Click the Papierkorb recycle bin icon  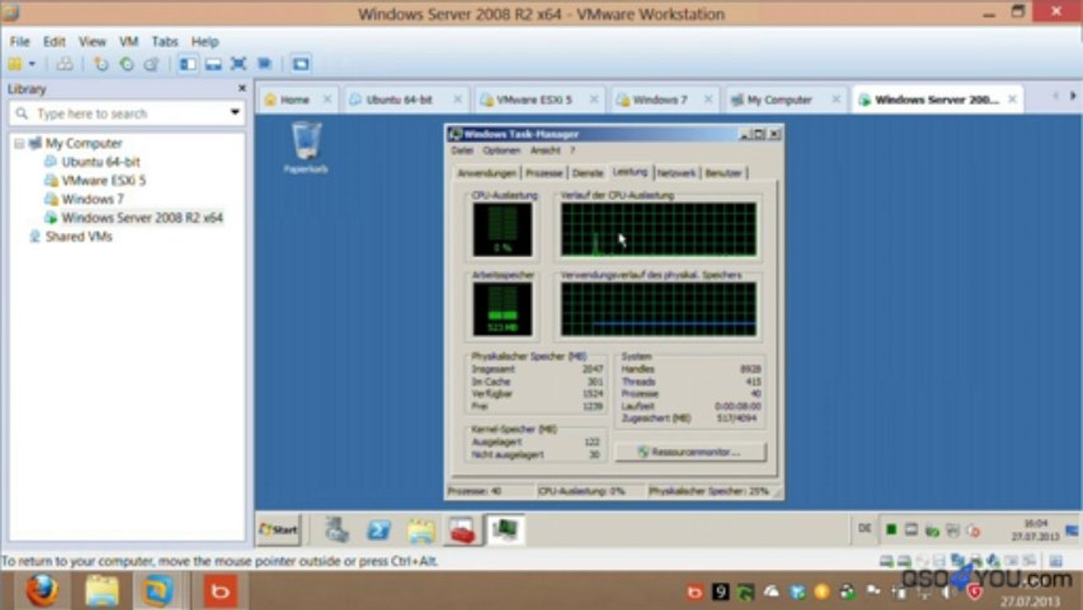pos(306,148)
